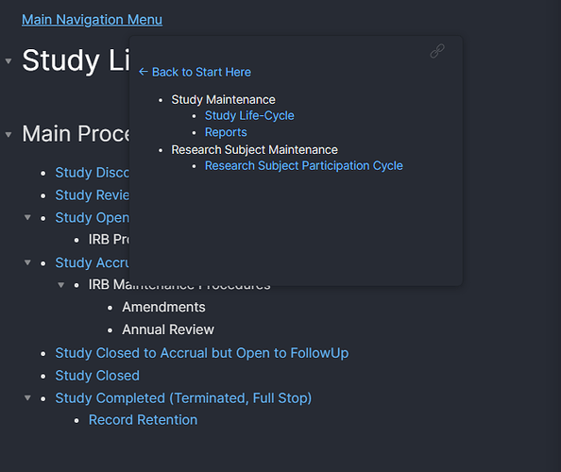Collapse IRB Maintenance Procedures sub-list arrow
Image resolution: width=561 pixels, height=472 pixels.
pos(61,285)
